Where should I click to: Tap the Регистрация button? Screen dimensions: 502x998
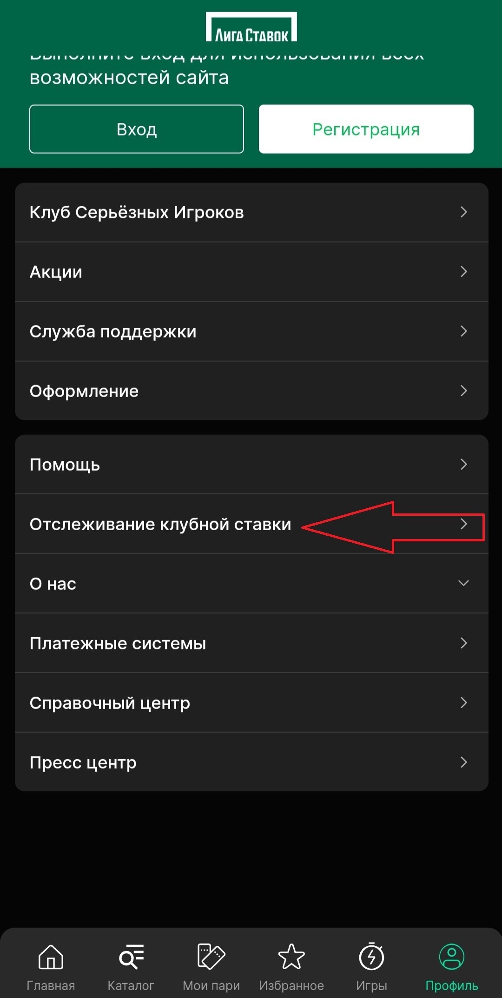(366, 129)
